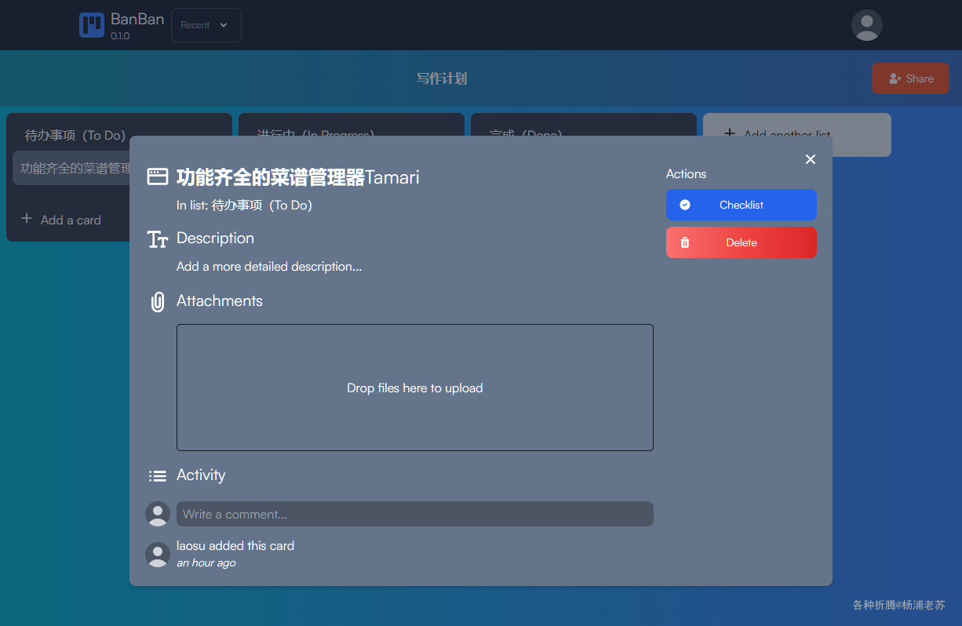
Task: Click the Share button
Action: pos(910,78)
